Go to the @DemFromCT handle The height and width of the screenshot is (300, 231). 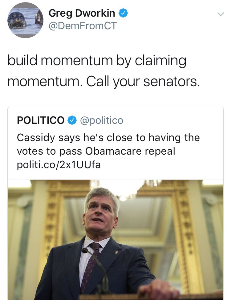pyautogui.click(x=83, y=26)
